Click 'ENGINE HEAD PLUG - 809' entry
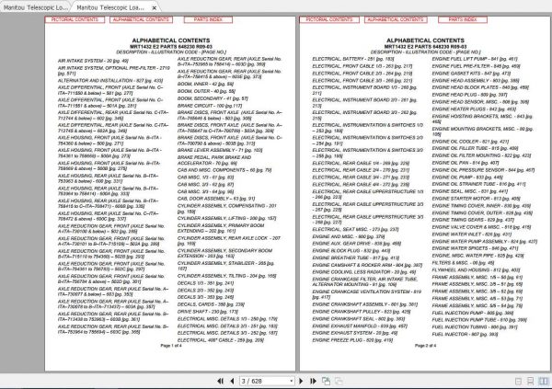The height and width of the screenshot is (389, 552). [x=469, y=95]
